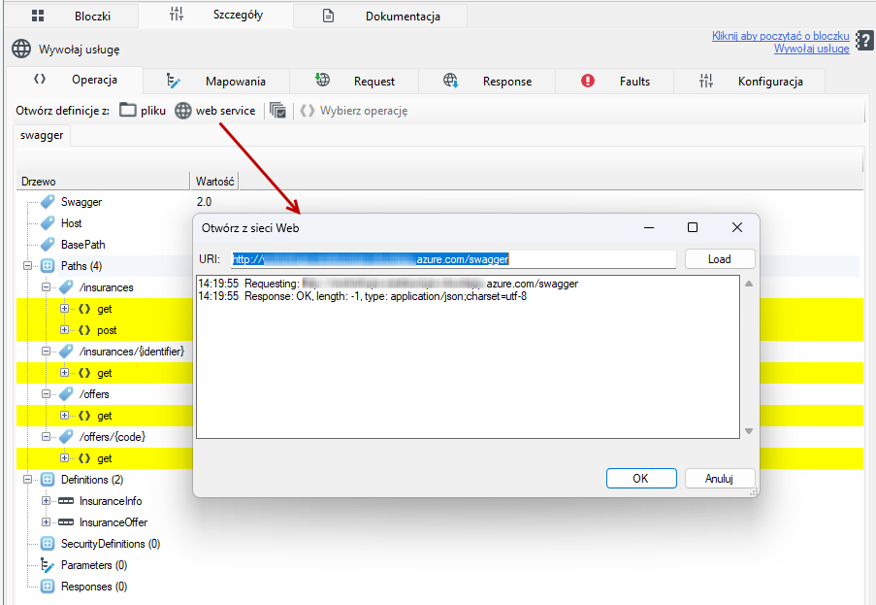The width and height of the screenshot is (876, 605).
Task: Open the Request tab
Action: pos(354,81)
